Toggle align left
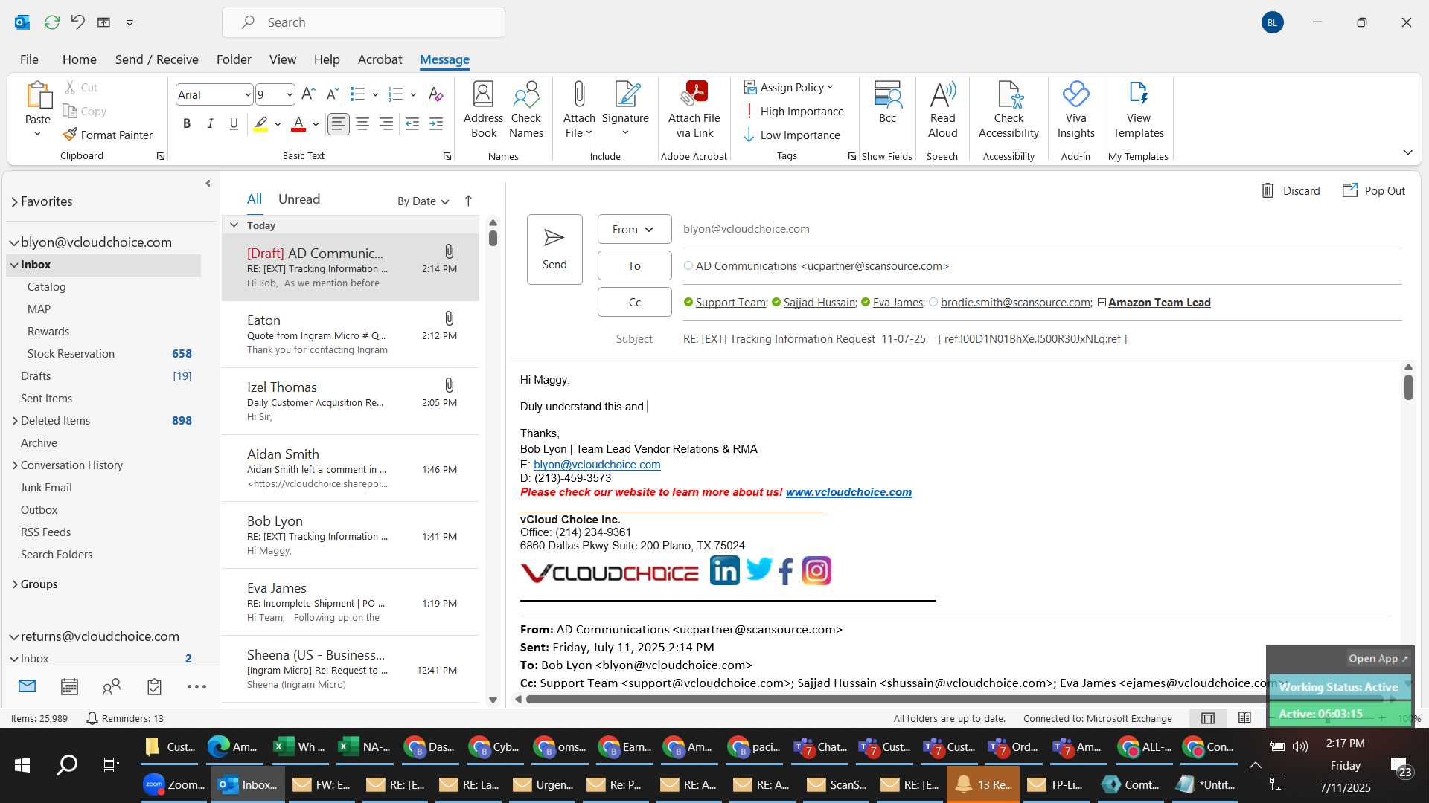The width and height of the screenshot is (1429, 803). [339, 123]
